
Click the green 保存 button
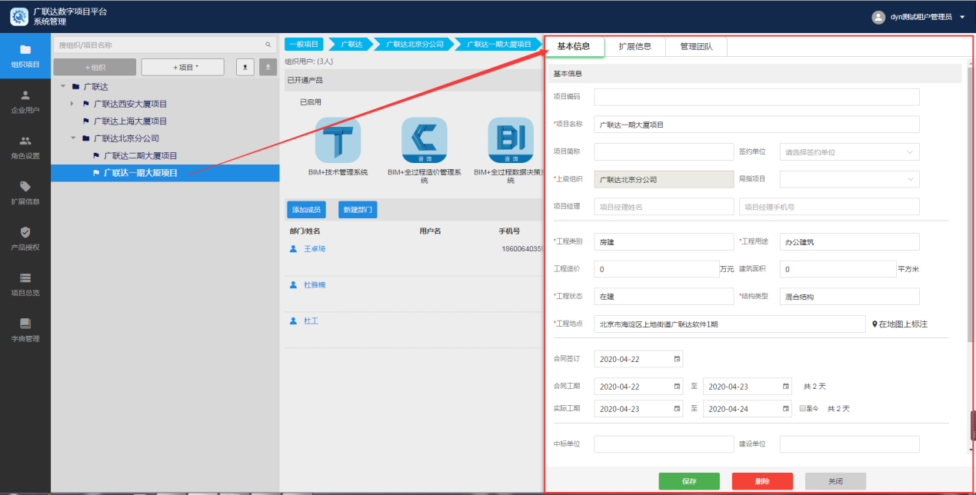(x=689, y=481)
